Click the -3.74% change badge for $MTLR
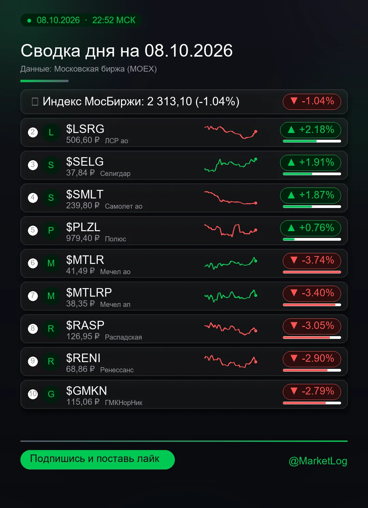 312,260
